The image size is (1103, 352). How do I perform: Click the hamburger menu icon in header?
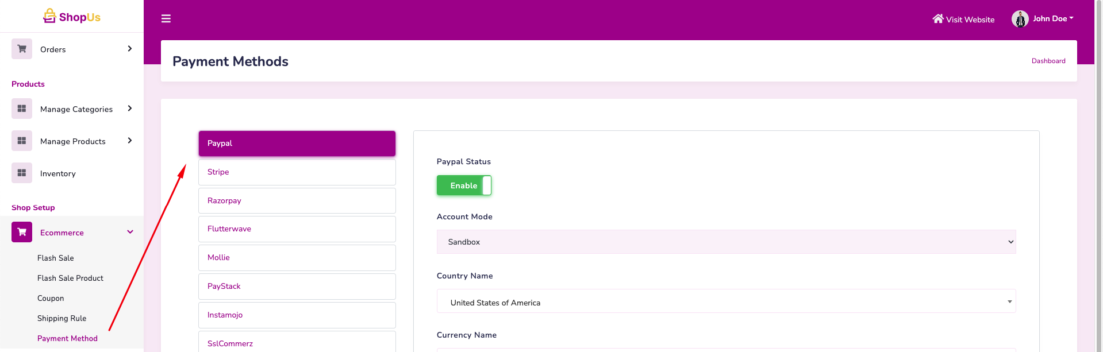(x=166, y=19)
